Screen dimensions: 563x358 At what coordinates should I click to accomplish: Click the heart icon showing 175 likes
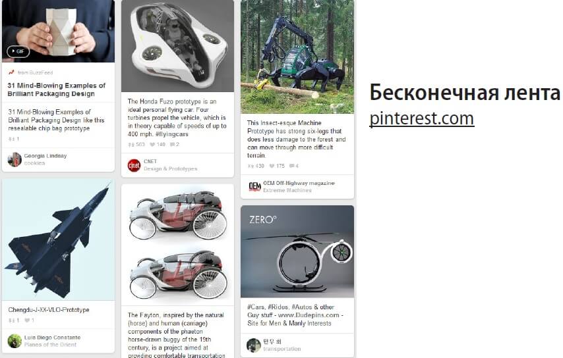click(x=272, y=166)
